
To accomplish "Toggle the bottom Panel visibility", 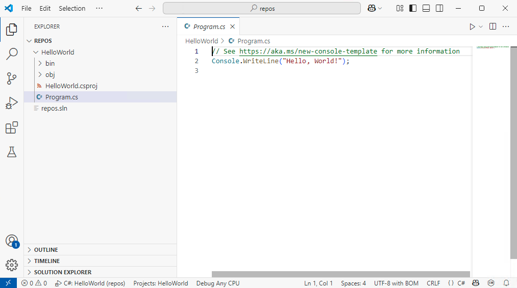I will pyautogui.click(x=426, y=8).
